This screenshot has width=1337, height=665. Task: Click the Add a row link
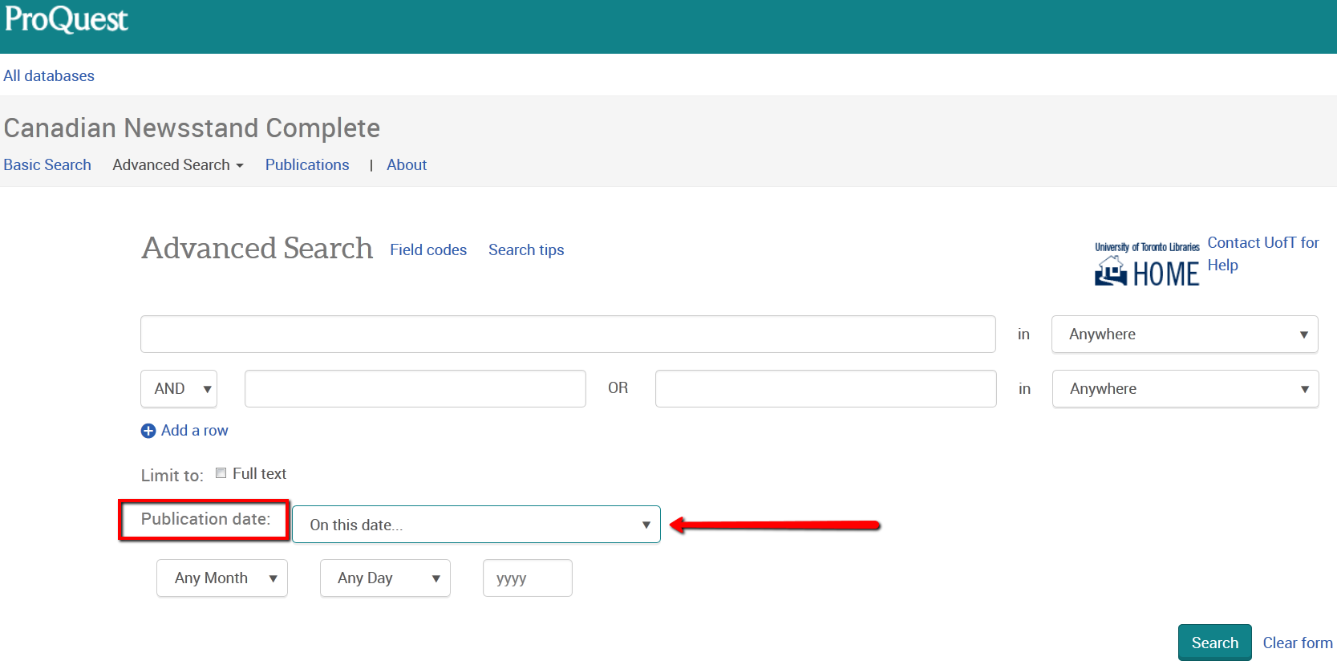195,430
